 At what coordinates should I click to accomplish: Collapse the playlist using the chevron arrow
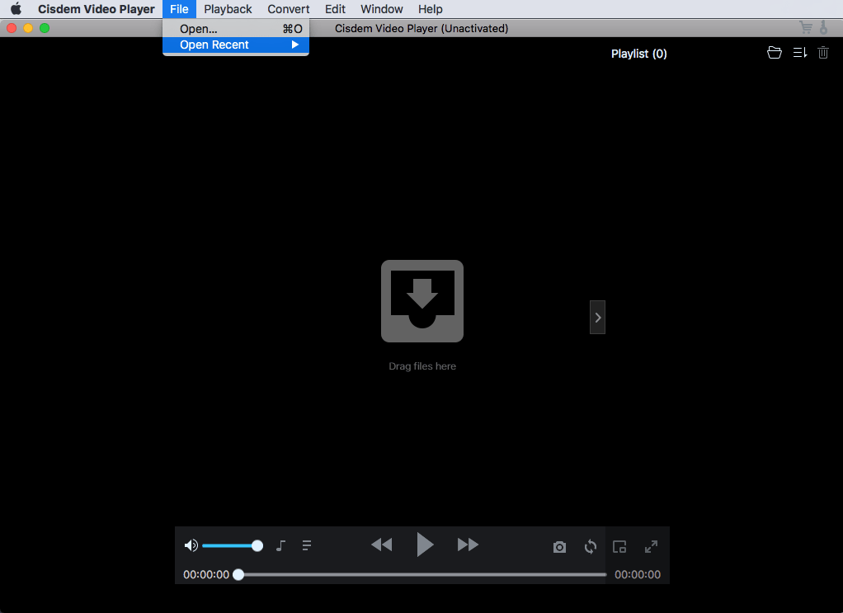[x=598, y=317]
